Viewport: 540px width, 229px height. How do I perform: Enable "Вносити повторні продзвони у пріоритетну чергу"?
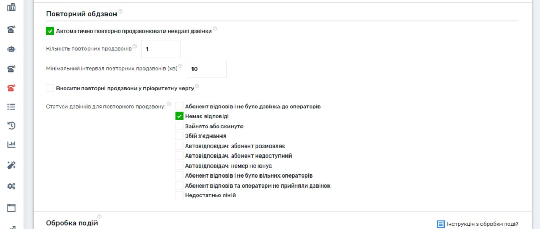pos(50,88)
